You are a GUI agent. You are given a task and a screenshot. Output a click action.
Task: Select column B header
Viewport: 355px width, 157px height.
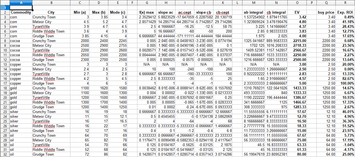(51, 3)
